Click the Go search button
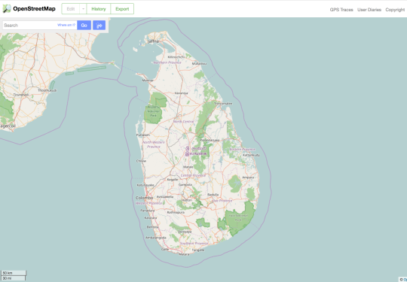The image size is (407, 282). [84, 25]
